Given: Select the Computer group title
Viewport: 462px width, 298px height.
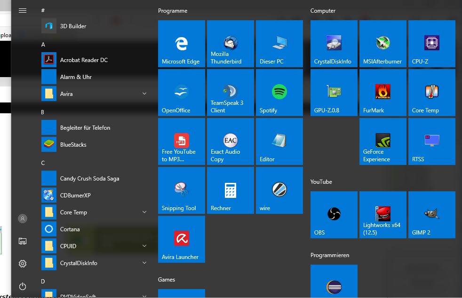Looking at the screenshot, I should 323,11.
